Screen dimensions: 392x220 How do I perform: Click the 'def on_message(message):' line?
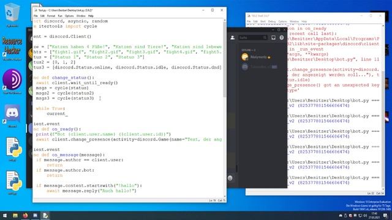[x=69, y=155]
